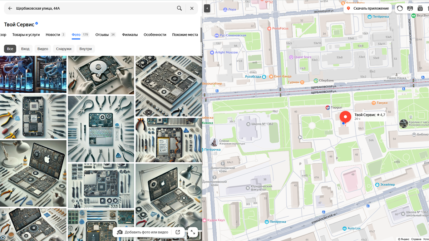Switch to Похожие места tab
Viewport: 429px width, 241px height.
pyautogui.click(x=185, y=35)
